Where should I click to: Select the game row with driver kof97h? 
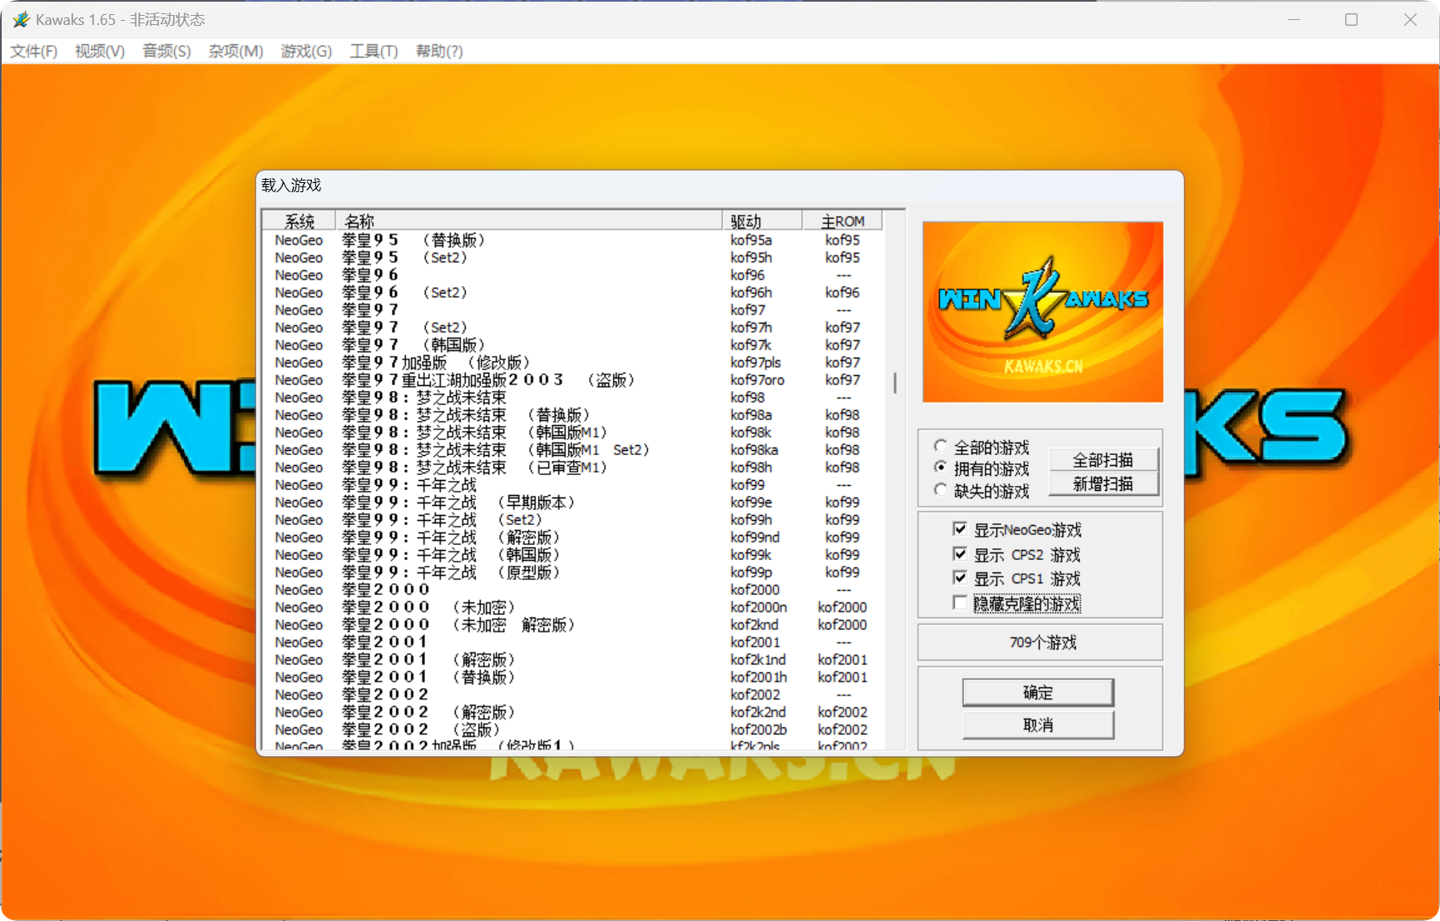click(572, 328)
